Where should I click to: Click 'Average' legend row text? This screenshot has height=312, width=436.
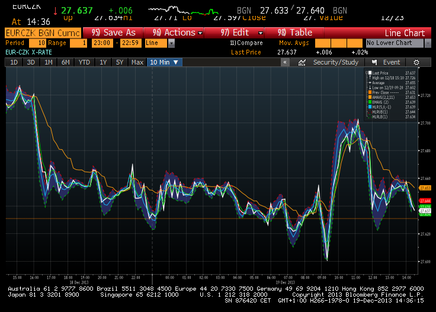click(379, 83)
